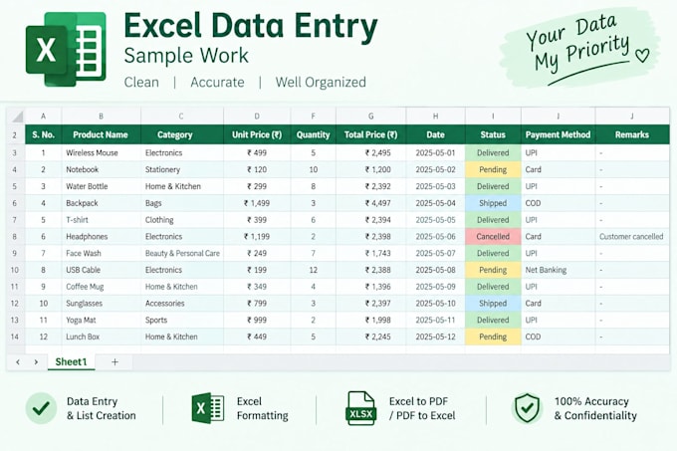Screen dimensions: 677x451
Task: Select the 'Wireless Mouse' cell
Action: (x=101, y=152)
